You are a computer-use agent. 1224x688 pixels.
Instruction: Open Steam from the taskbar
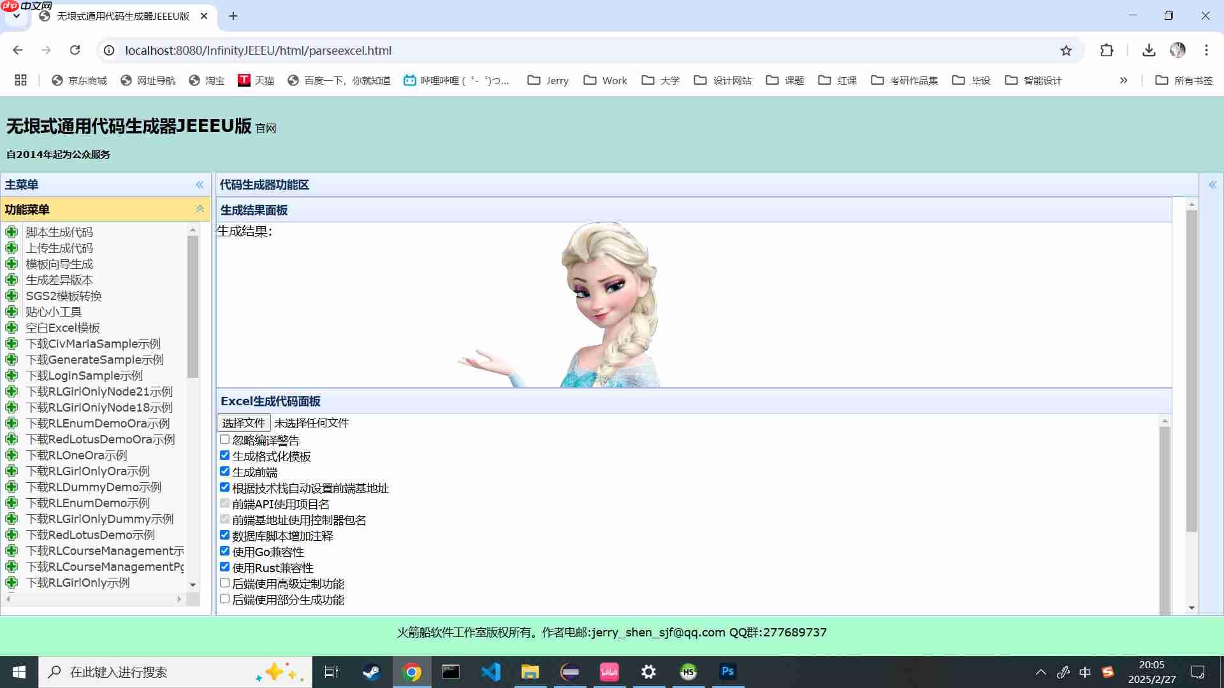click(372, 671)
